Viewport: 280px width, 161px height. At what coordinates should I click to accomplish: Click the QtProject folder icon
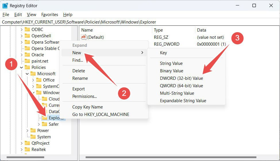point(27,143)
